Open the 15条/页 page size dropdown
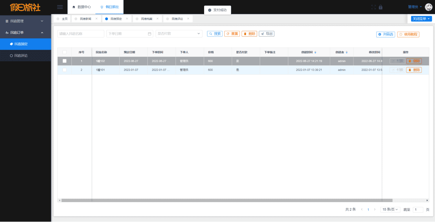This screenshot has width=435, height=222. point(390,209)
